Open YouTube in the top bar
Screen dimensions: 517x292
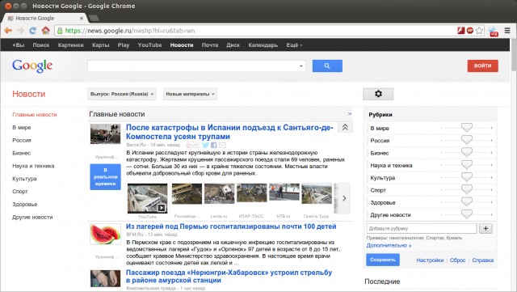point(149,45)
